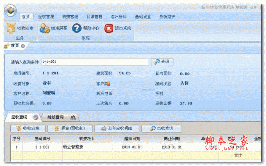The height and width of the screenshot is (166, 266).
Task: Switch to the 应收查询 tab
Action: click(19, 117)
